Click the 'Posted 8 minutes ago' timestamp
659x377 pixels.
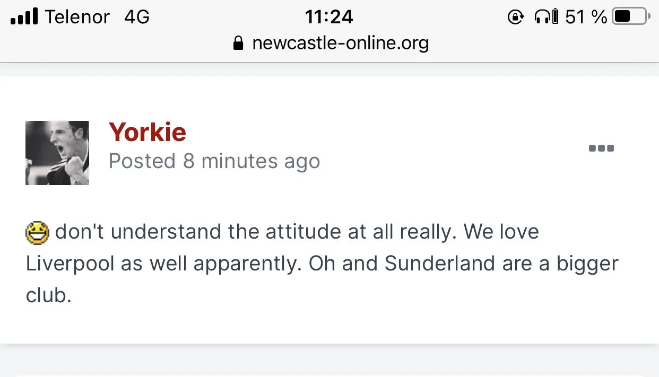[214, 161]
